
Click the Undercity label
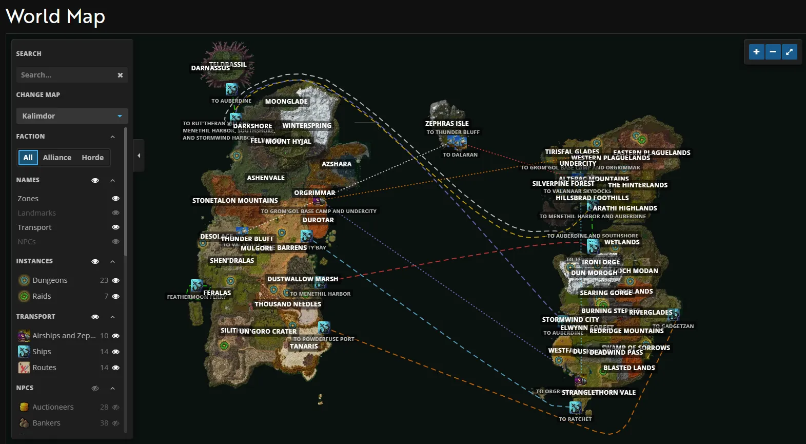coord(578,163)
